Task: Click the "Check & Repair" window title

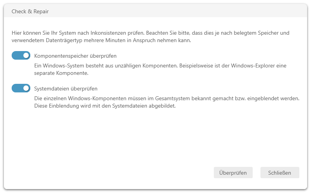Action: click(30, 11)
